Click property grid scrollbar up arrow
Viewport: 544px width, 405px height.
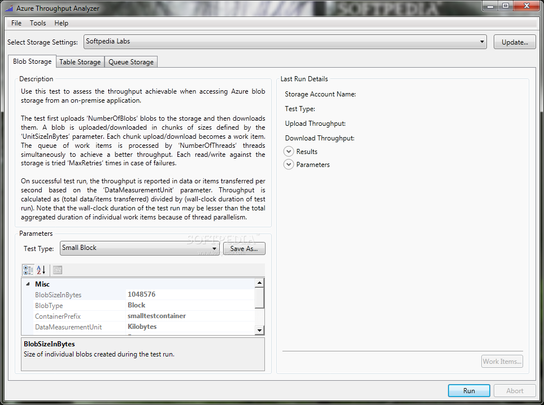point(259,283)
